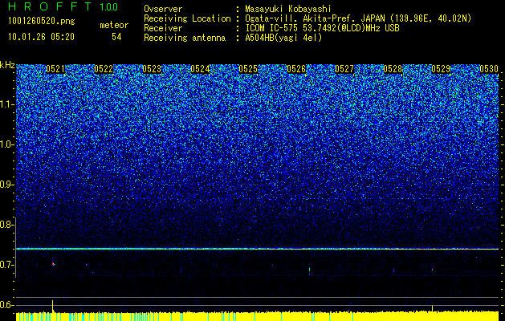Image resolution: width=505 pixels, height=321 pixels.
Task: Click the small echo below 0529 near 0.7
Action: [x=432, y=269]
